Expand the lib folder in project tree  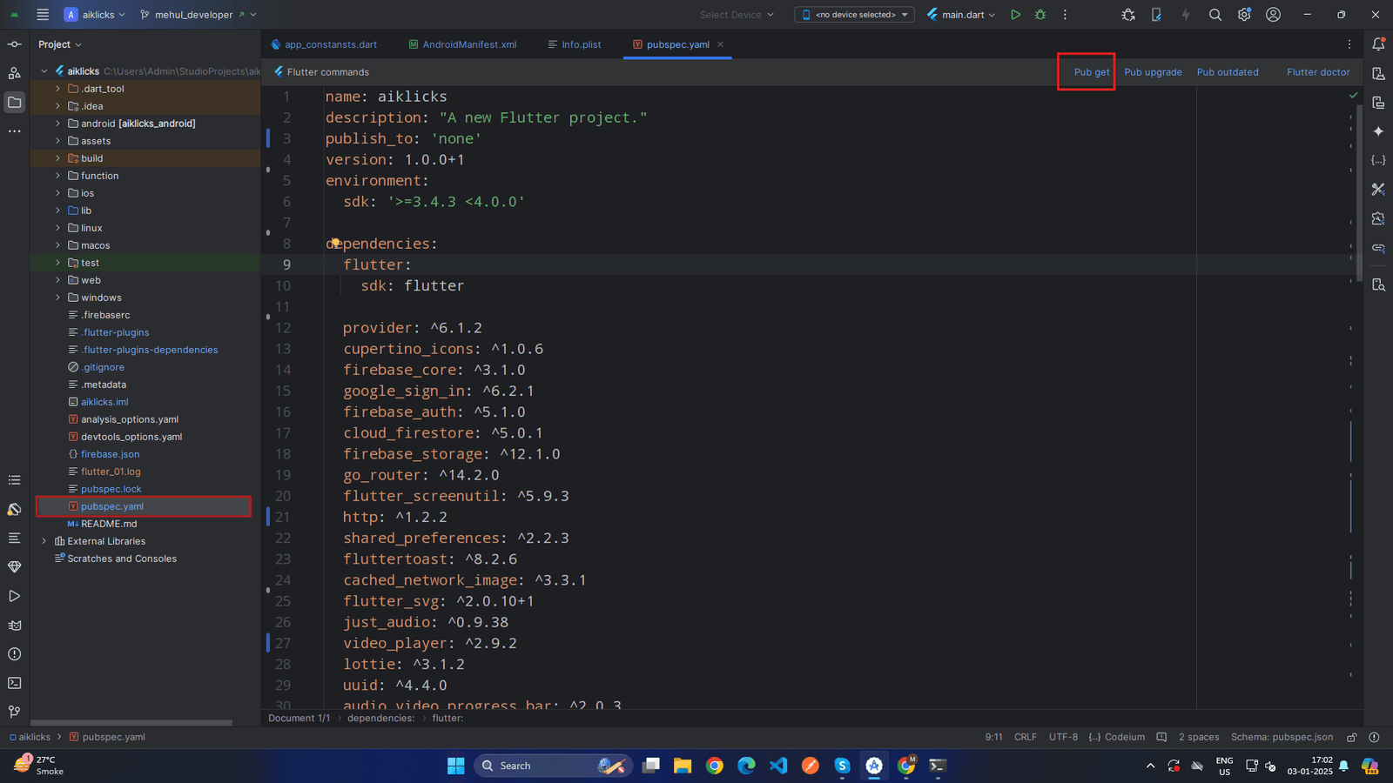[58, 211]
